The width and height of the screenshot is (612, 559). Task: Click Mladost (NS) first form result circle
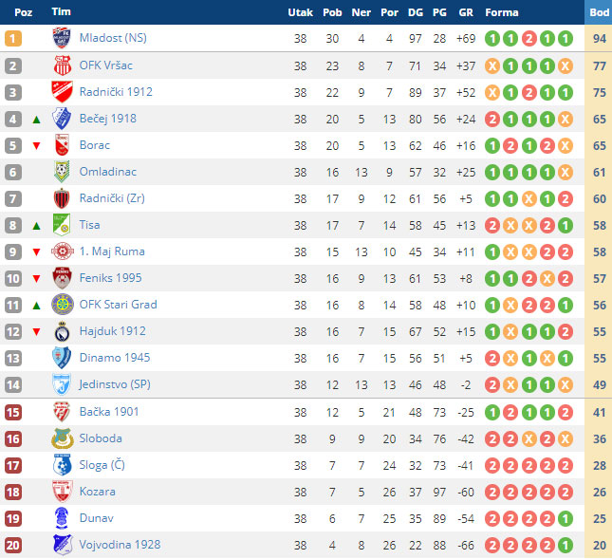point(492,39)
